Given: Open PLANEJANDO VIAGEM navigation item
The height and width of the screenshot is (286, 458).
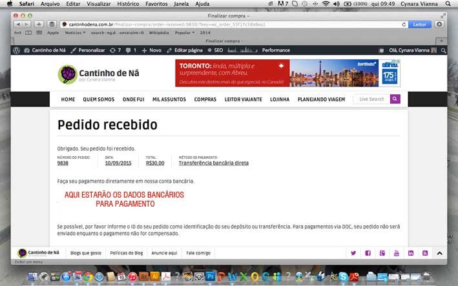Looking at the screenshot, I should 321,99.
